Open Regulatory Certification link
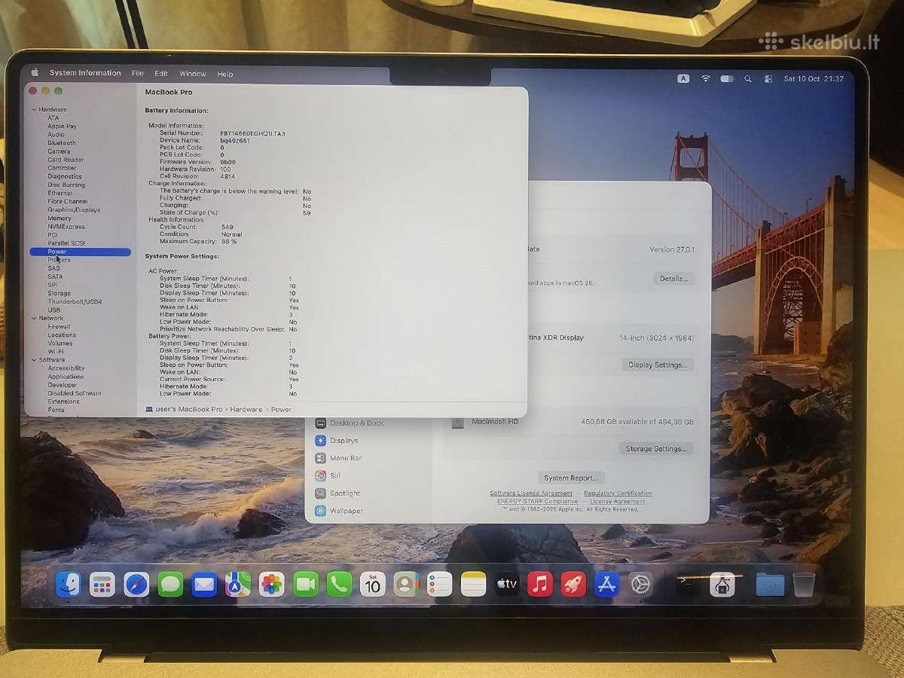The image size is (904, 678). pyautogui.click(x=618, y=493)
